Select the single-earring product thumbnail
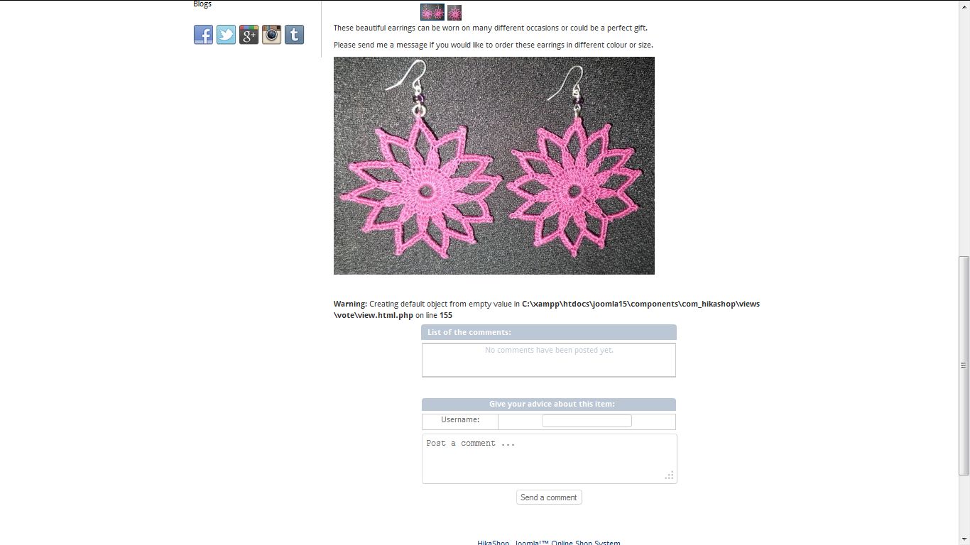This screenshot has width=970, height=545. [x=454, y=13]
